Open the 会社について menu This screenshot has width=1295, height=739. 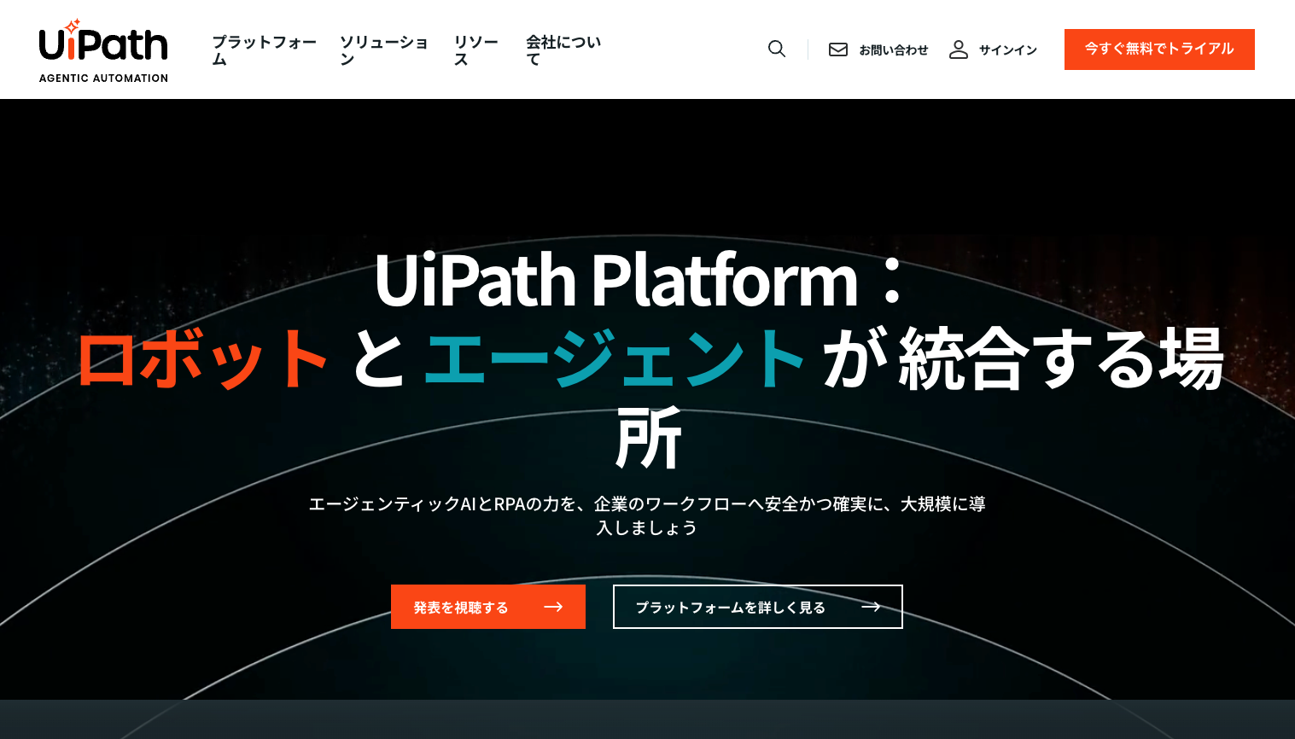563,50
